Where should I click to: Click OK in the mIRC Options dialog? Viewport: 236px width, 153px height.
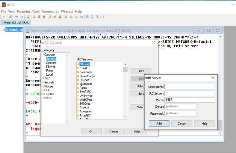[x=91, y=131]
